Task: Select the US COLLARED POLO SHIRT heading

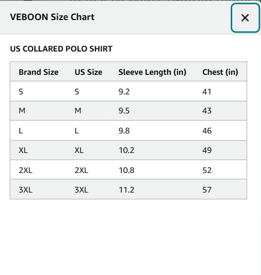Action: pos(61,49)
